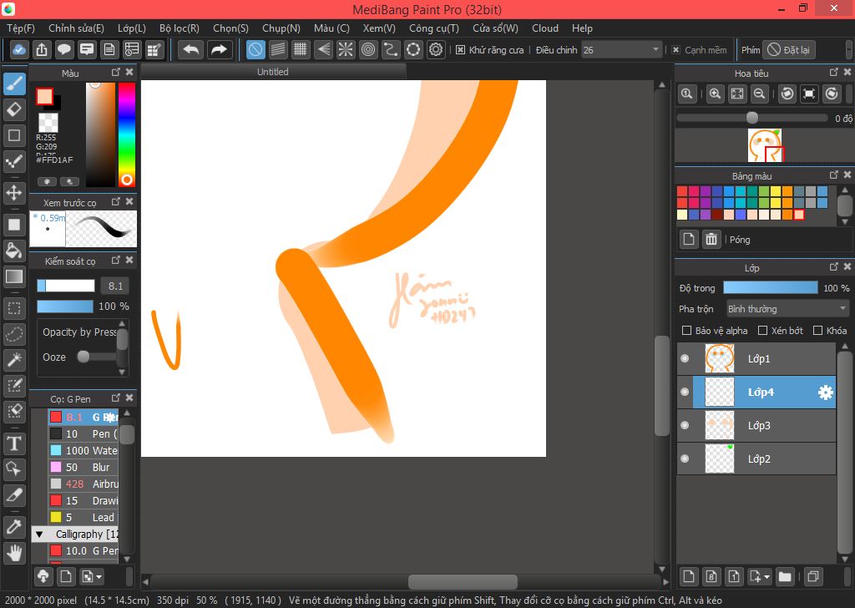Hide layer Lớp1 visibility
Image resolution: width=855 pixels, height=608 pixels.
pos(685,358)
